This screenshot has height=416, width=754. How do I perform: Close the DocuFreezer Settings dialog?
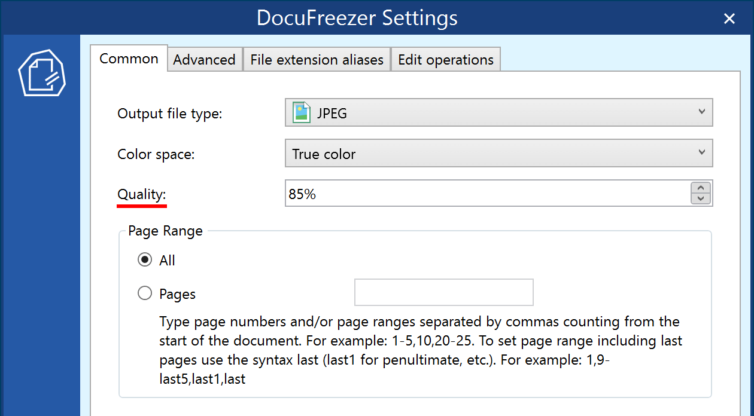coord(729,19)
